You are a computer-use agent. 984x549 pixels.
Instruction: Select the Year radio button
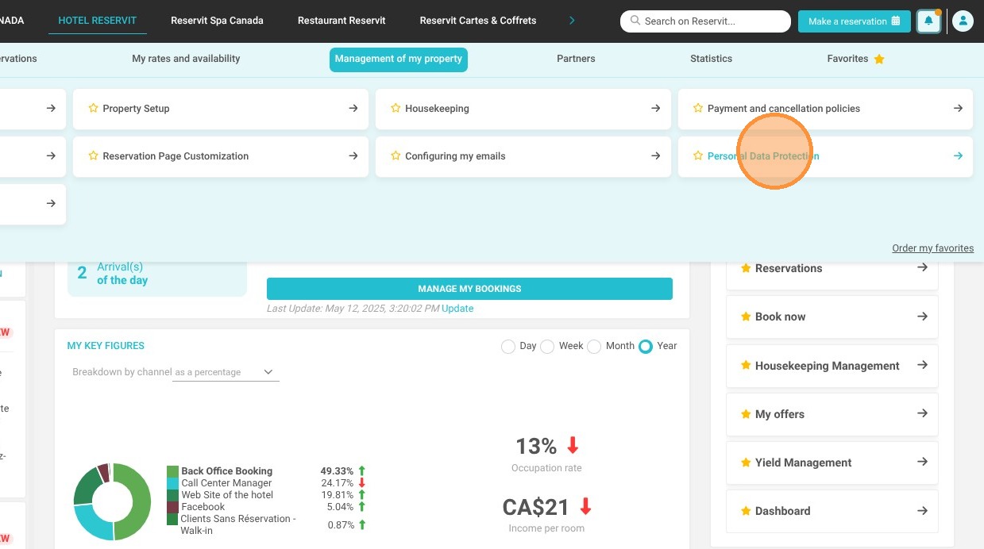pyautogui.click(x=646, y=347)
